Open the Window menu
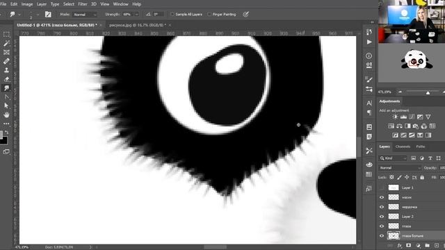This screenshot has height=250, width=445. (x=120, y=4)
